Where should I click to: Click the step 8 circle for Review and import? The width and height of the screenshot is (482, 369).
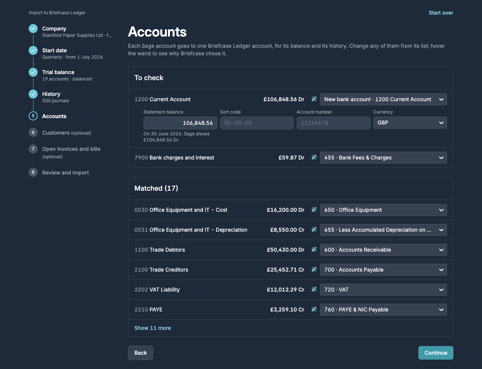click(x=33, y=172)
